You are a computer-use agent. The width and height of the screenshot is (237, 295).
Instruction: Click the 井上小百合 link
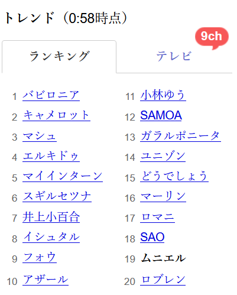51,217
